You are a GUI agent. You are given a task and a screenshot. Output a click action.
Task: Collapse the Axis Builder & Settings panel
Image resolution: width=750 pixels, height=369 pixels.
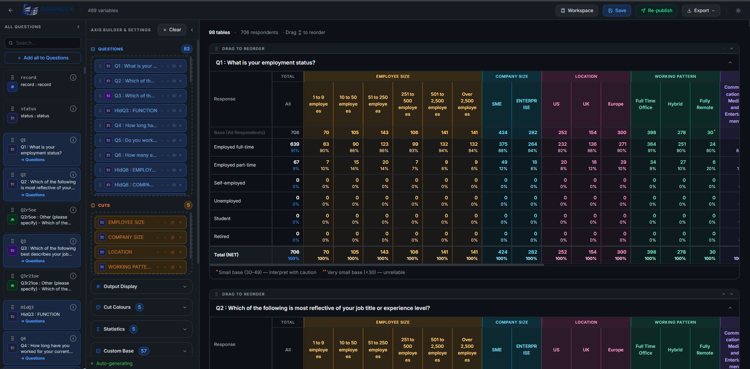point(192,30)
